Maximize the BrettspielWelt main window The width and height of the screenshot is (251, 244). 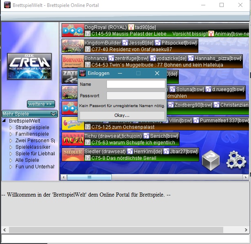coord(222,5)
